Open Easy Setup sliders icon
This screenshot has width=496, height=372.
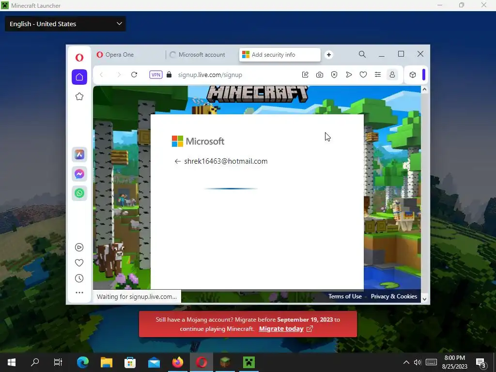pos(378,75)
